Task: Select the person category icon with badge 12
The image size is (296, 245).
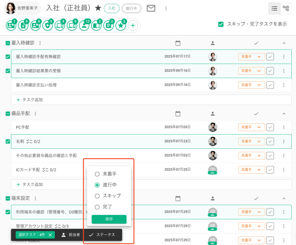Action: point(85,25)
